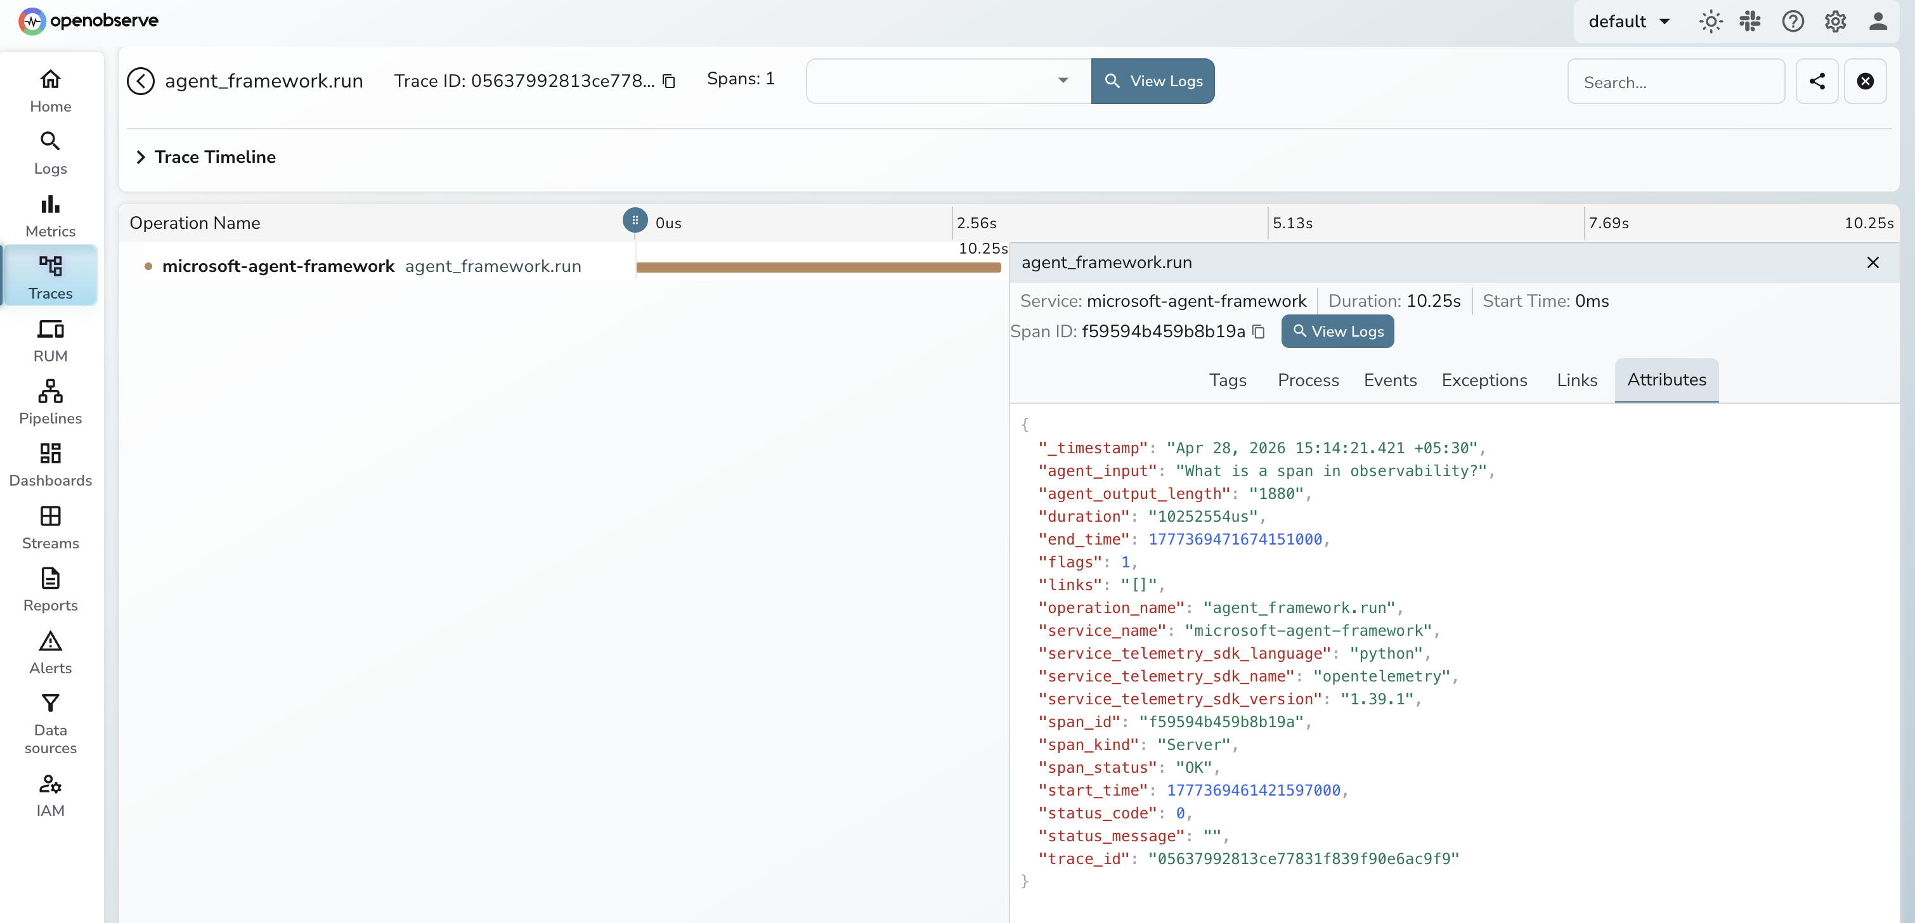Open the default organization dropdown

pyautogui.click(x=1628, y=21)
